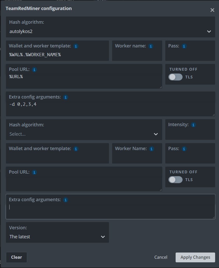Click the info icon by the lower Pass field
Viewport: 219px width, 268px height.
184,149
